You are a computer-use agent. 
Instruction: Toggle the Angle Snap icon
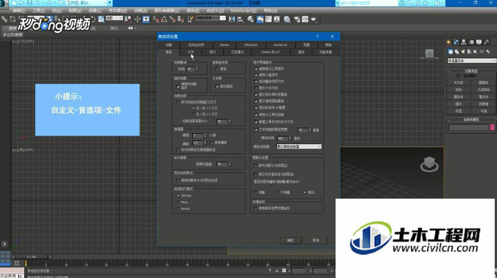[164, 20]
